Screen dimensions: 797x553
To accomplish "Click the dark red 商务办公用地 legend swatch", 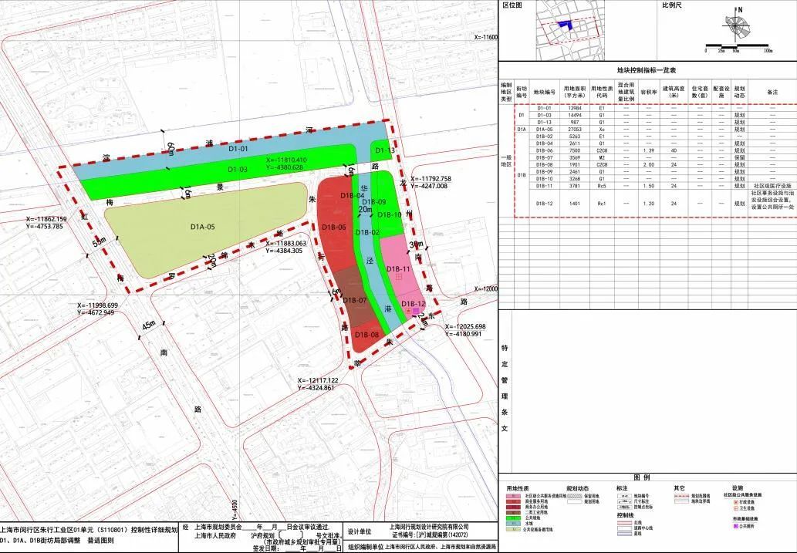I will (x=513, y=507).
